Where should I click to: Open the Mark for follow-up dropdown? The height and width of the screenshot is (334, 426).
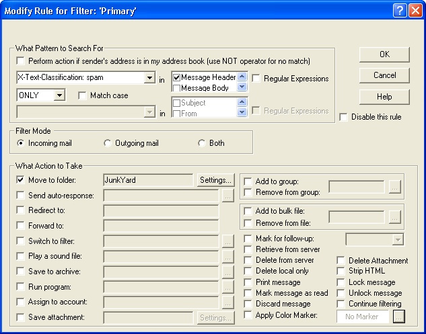(397, 239)
